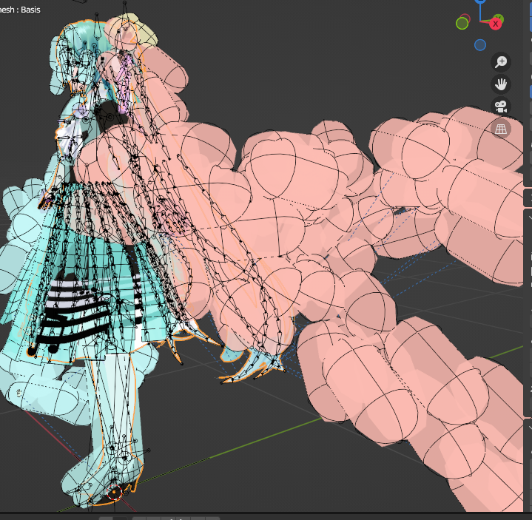Screen dimensions: 532x520
Task: Click the hollow green negative Y axis circle
Action: click(462, 23)
